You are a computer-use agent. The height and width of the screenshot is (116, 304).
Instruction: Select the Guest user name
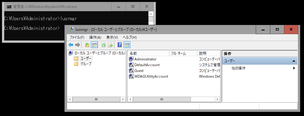click(139, 71)
